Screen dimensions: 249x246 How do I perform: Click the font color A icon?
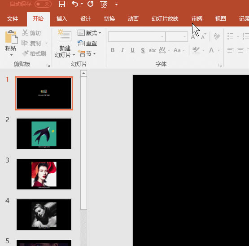[211, 50]
